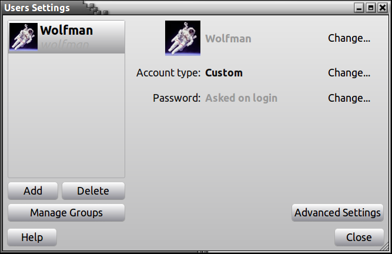Change the Password setting
The image size is (392, 254).
click(349, 98)
